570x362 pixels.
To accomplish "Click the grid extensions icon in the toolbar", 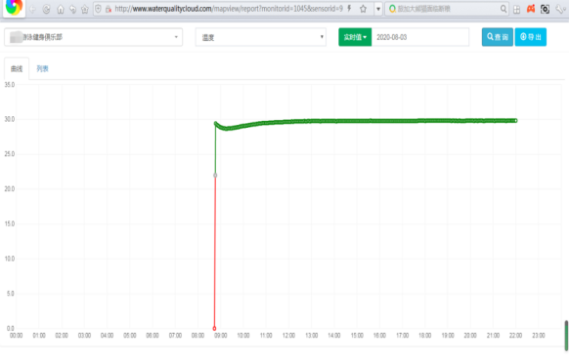I will click(x=516, y=9).
